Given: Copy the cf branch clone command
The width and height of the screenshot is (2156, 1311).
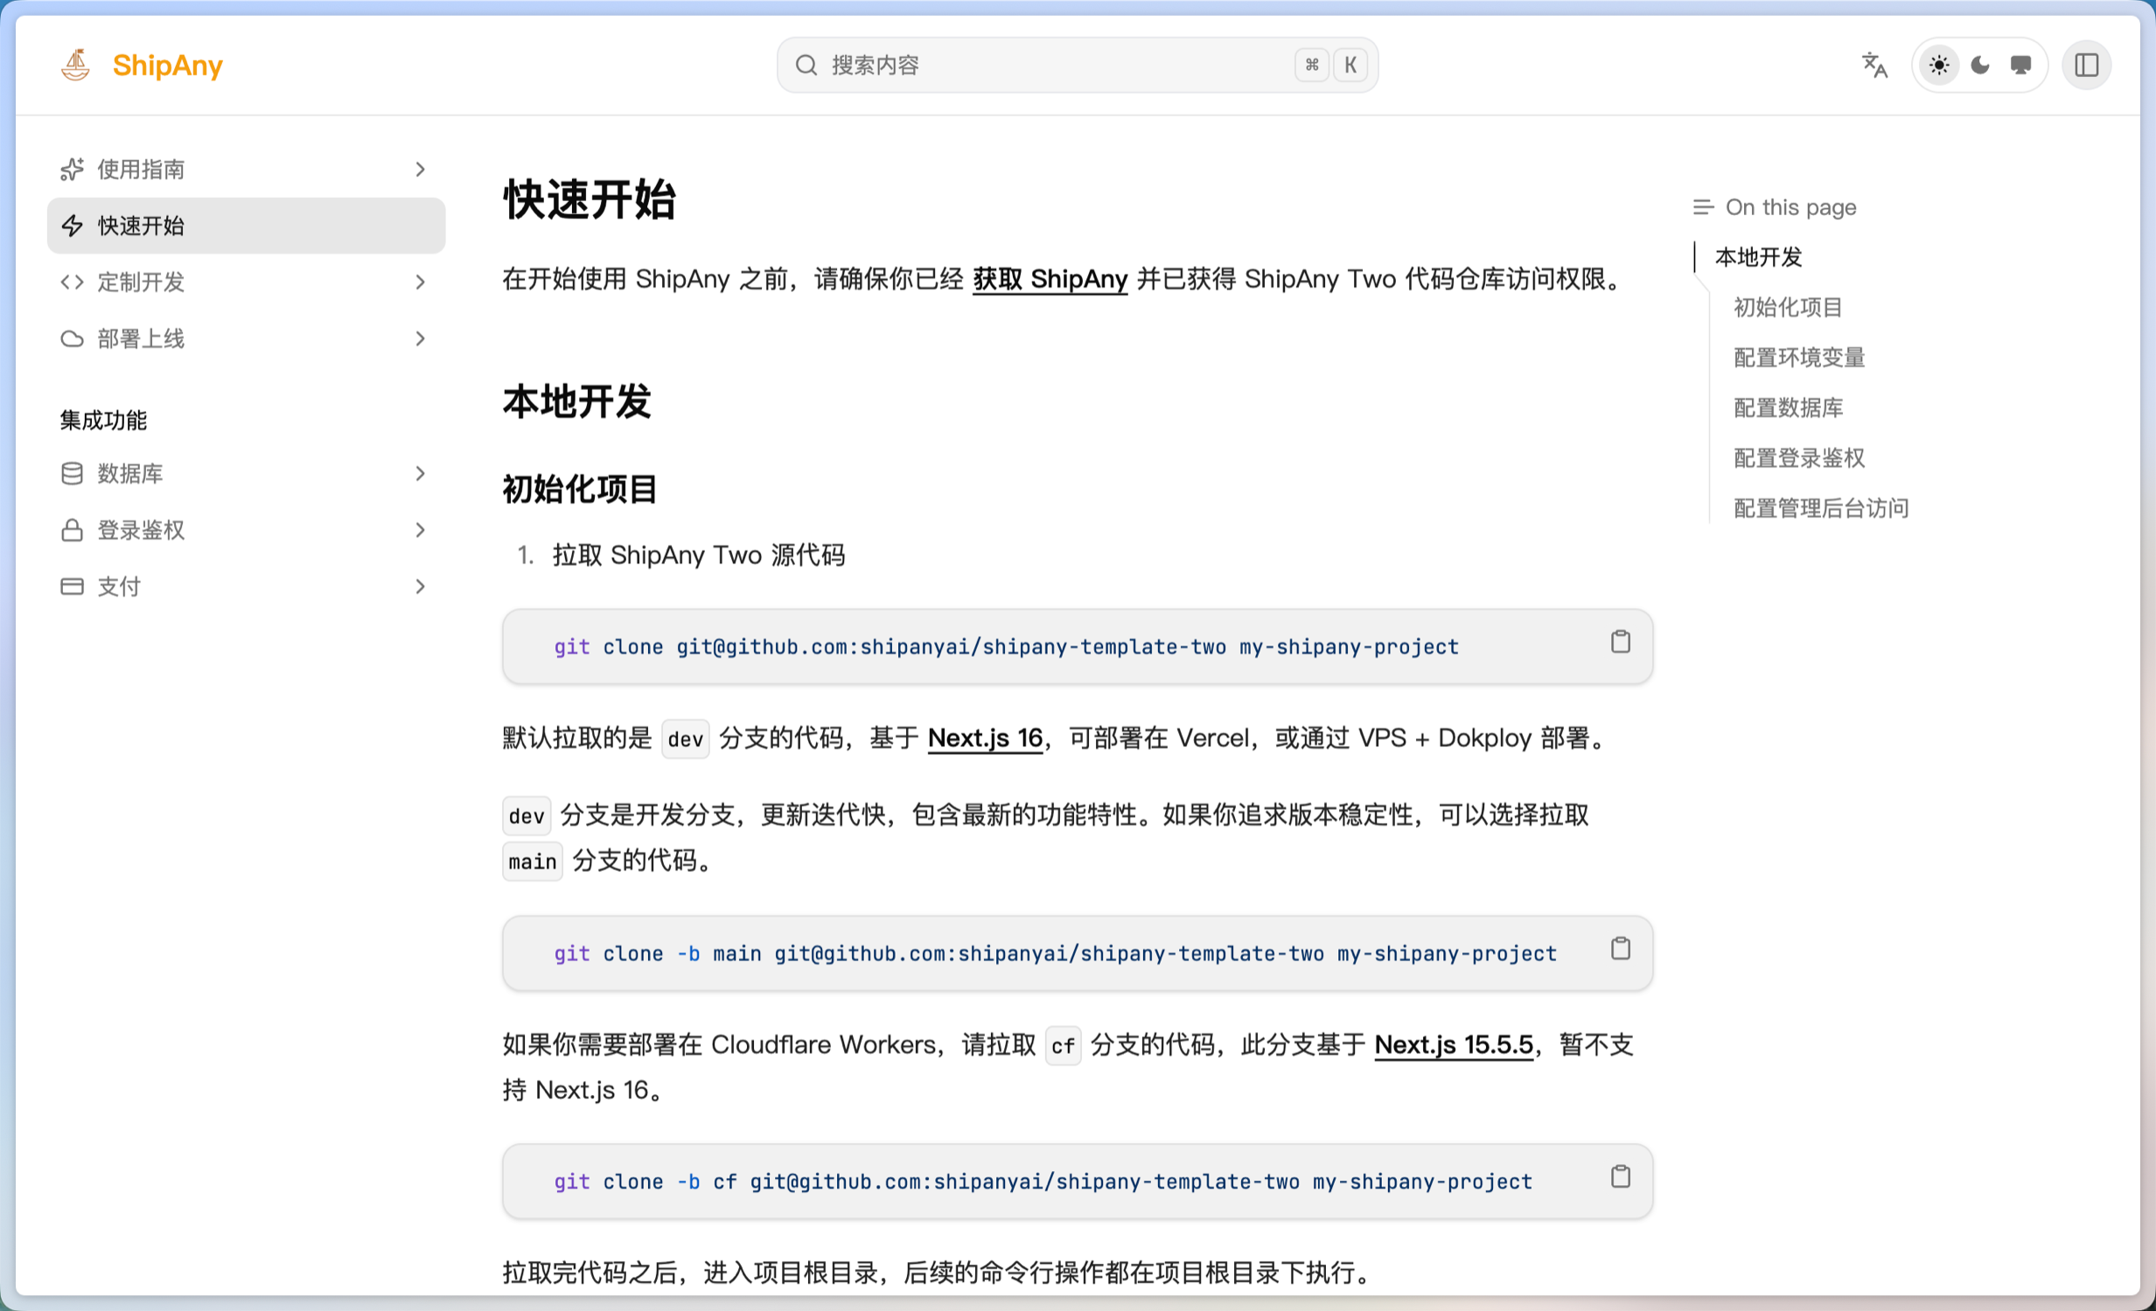Looking at the screenshot, I should tap(1620, 1176).
